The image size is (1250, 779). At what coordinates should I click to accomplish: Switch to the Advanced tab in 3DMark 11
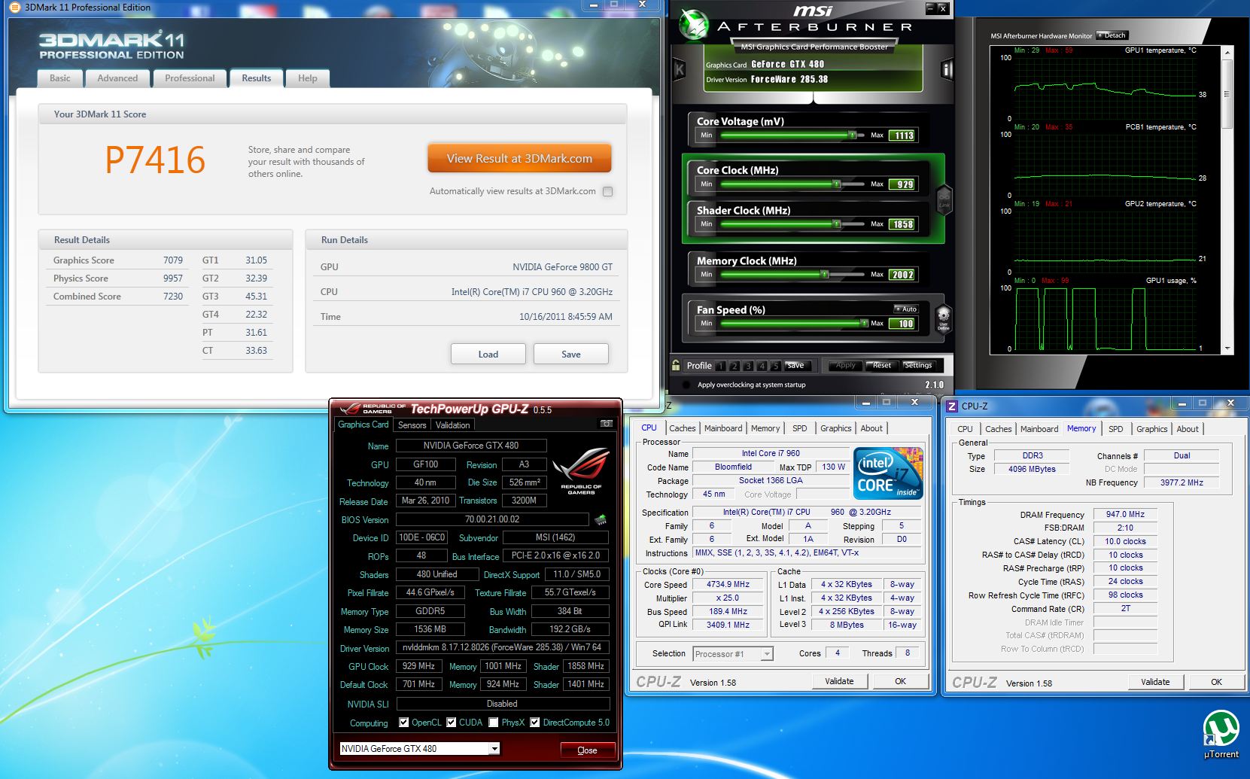click(x=117, y=78)
